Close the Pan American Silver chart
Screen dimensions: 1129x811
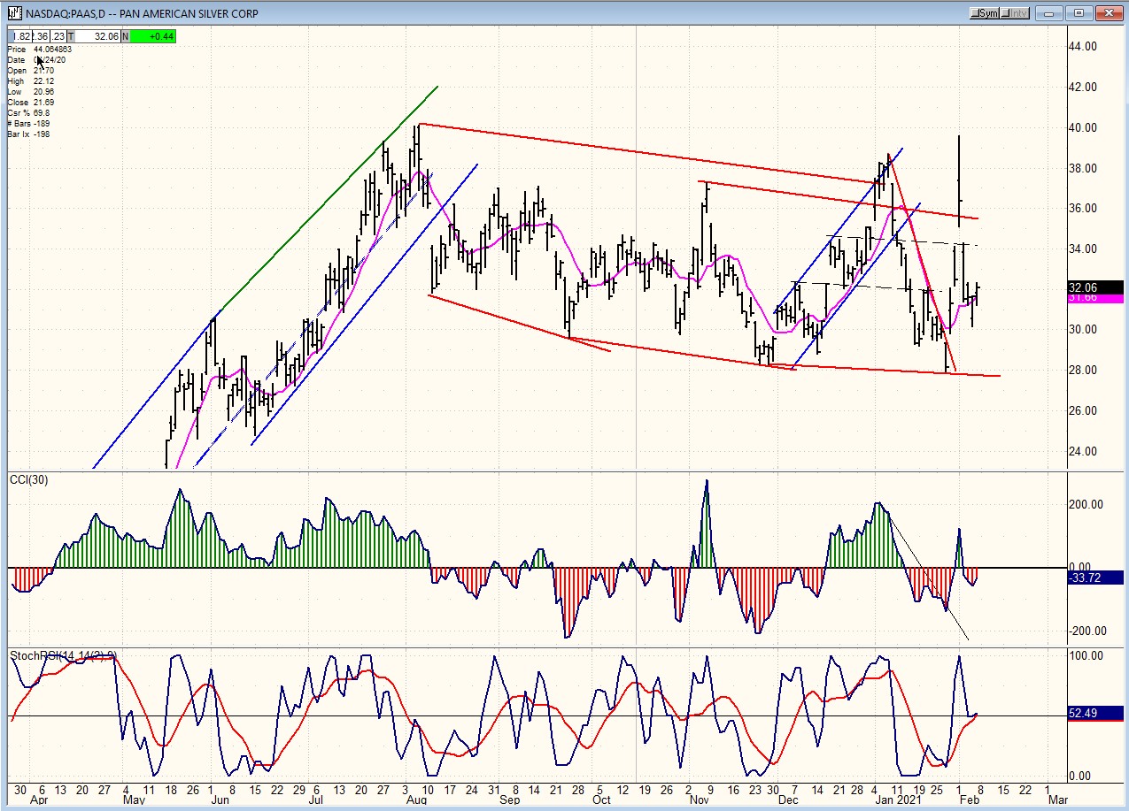point(1107,12)
